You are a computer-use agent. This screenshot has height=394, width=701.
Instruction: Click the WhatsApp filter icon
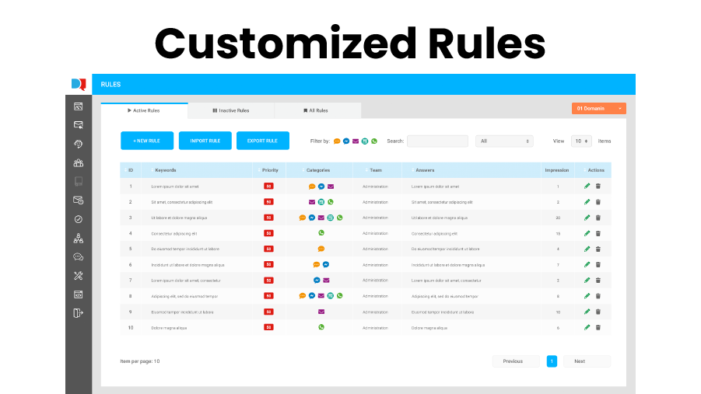click(x=374, y=141)
